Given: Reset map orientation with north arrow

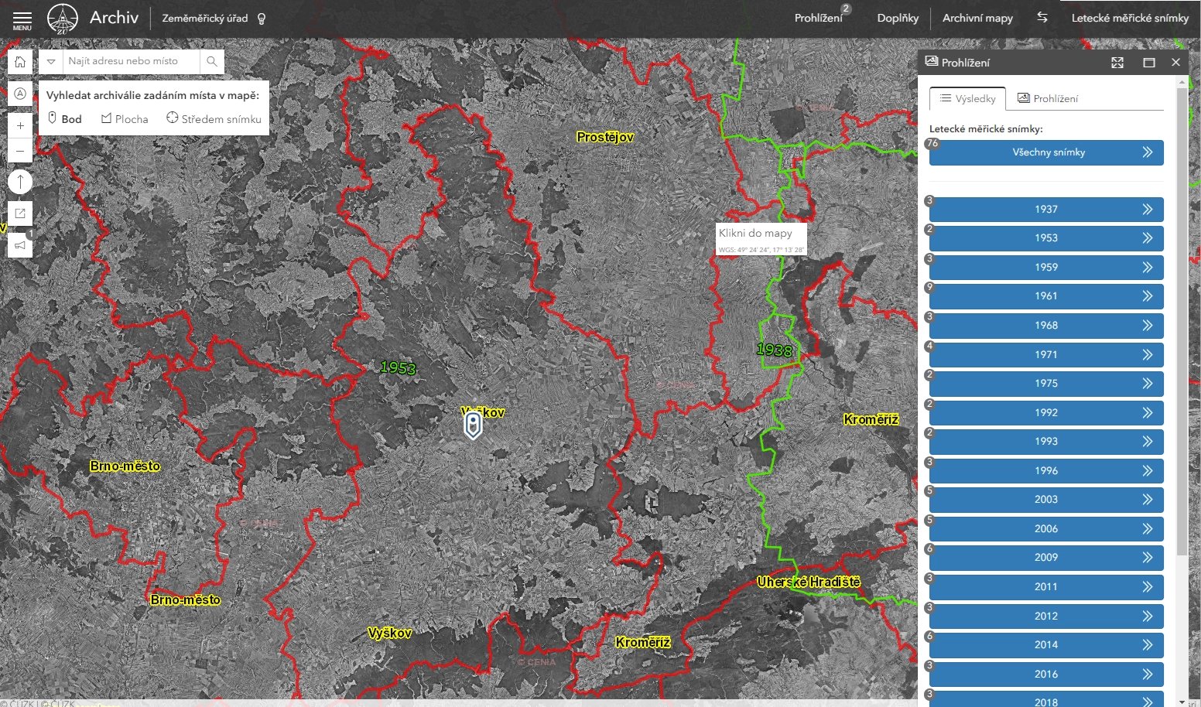Looking at the screenshot, I should point(20,183).
